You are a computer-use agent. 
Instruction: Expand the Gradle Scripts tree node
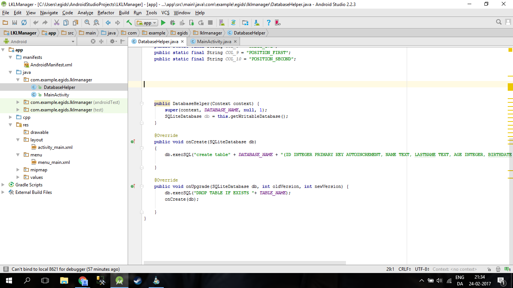(x=3, y=185)
